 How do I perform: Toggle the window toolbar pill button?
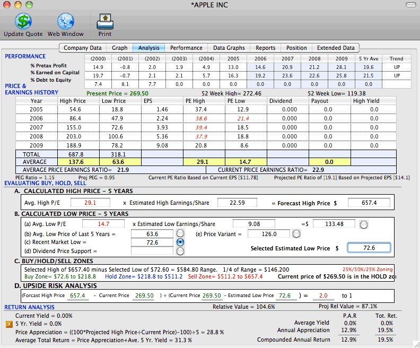click(x=411, y=5)
